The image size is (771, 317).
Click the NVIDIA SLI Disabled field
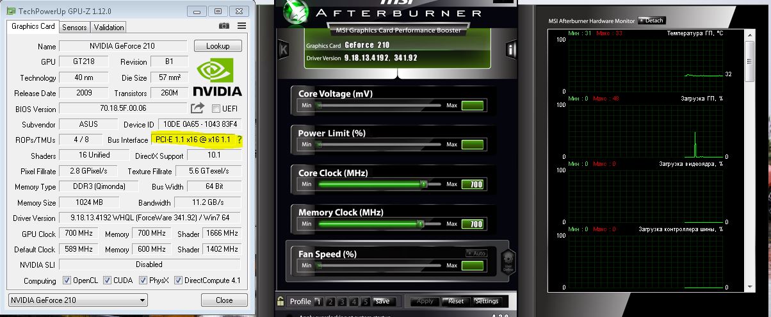[150, 264]
